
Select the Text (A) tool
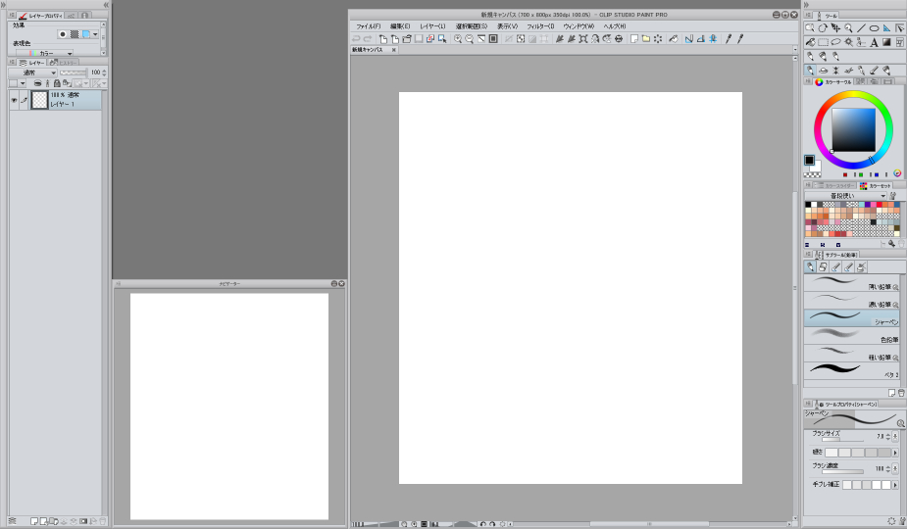(874, 42)
